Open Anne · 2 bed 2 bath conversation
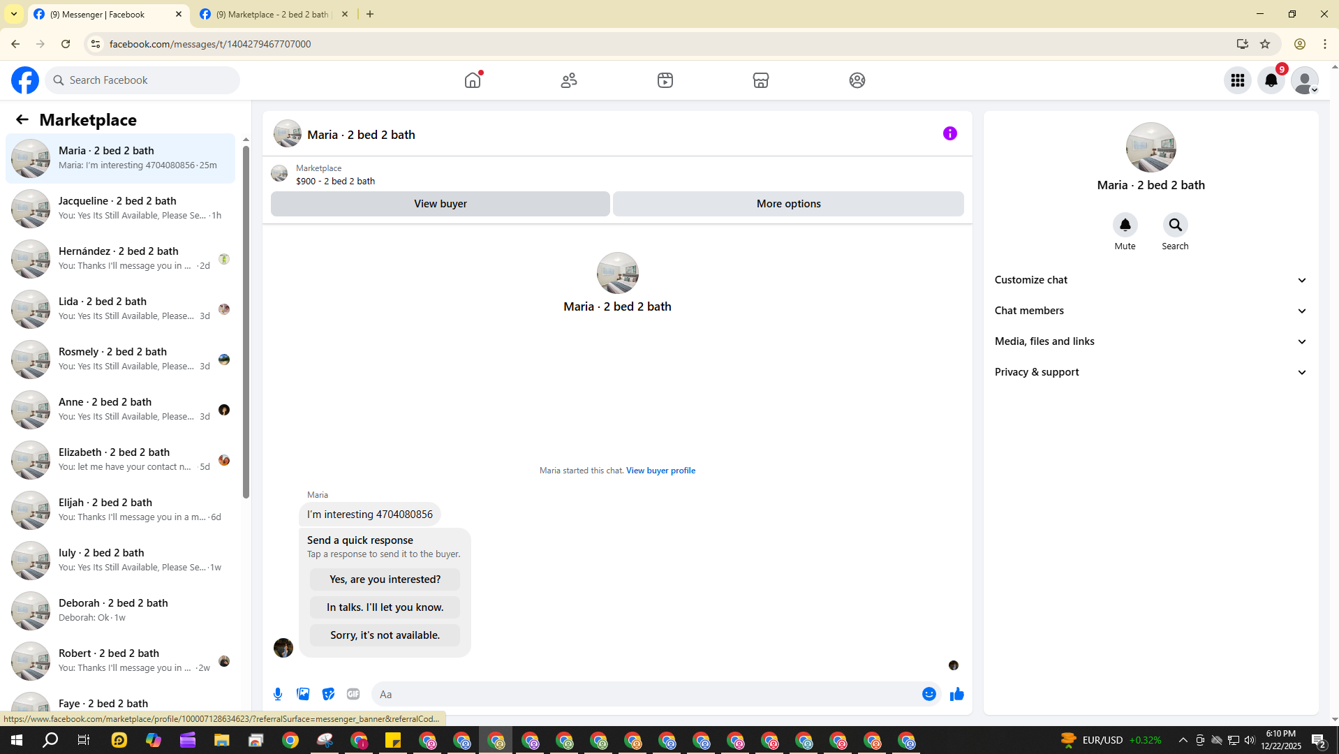Image resolution: width=1339 pixels, height=754 pixels. coord(120,410)
